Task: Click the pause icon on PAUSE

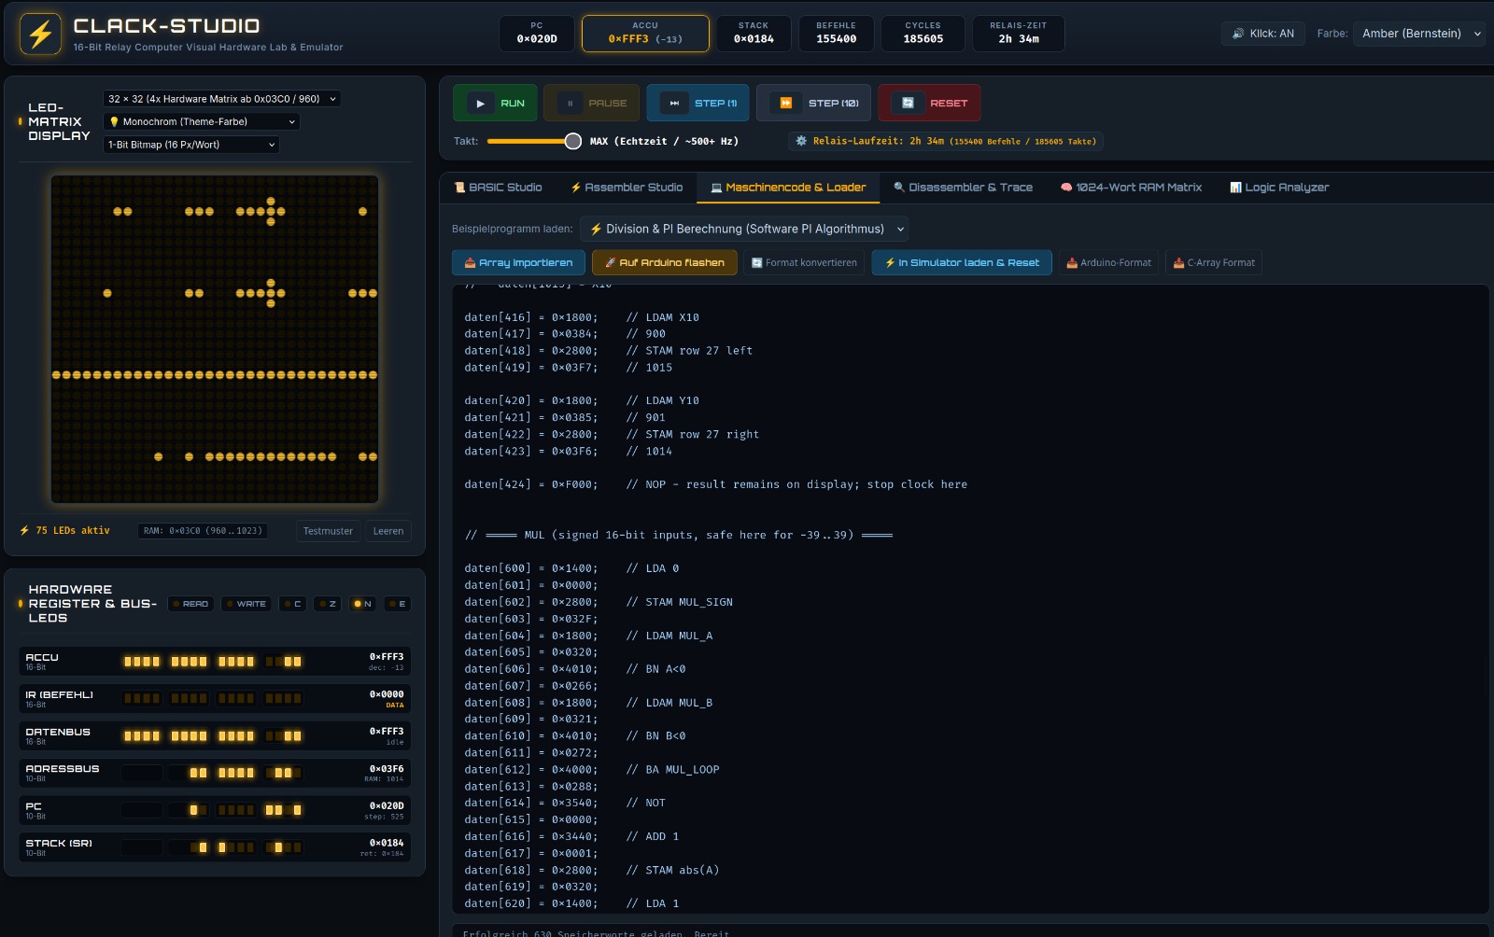Action: click(570, 104)
